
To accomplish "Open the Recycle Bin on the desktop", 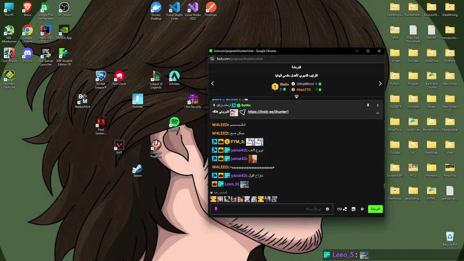I will (x=450, y=239).
